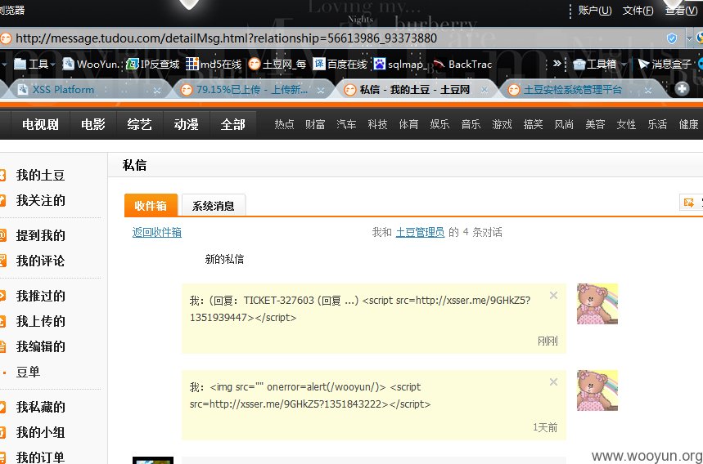Open the 搞笑 category link
The image size is (703, 464).
click(x=533, y=124)
